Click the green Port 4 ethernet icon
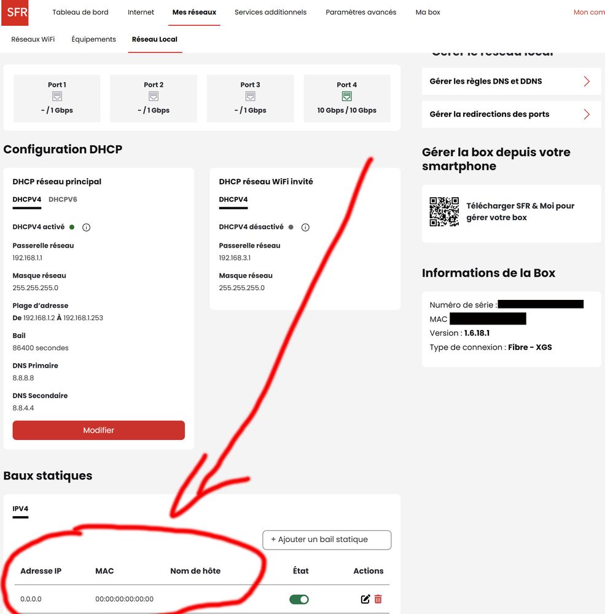 coord(347,96)
